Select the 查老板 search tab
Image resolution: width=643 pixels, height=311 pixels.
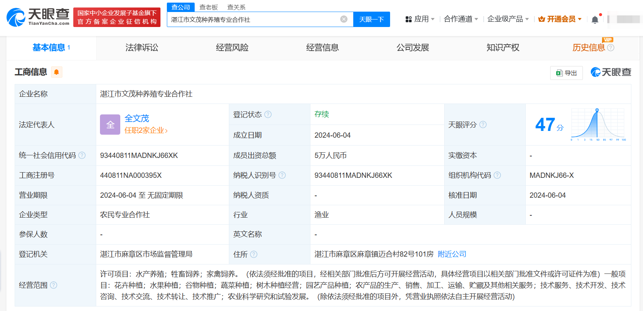pyautogui.click(x=209, y=7)
